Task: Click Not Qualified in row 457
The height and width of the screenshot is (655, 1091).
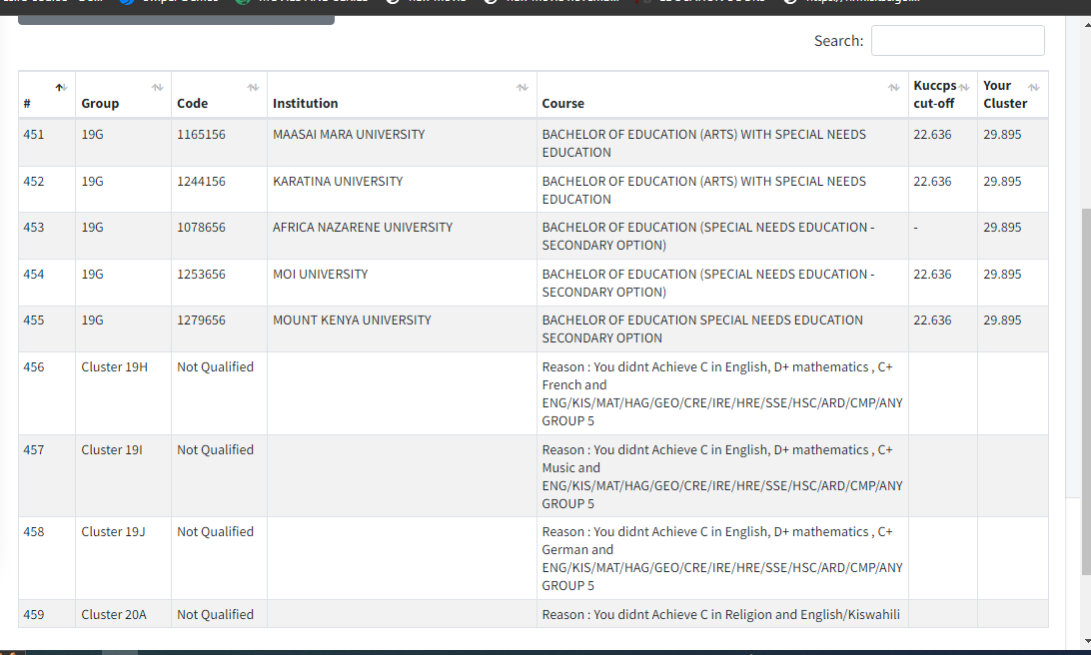Action: [215, 450]
